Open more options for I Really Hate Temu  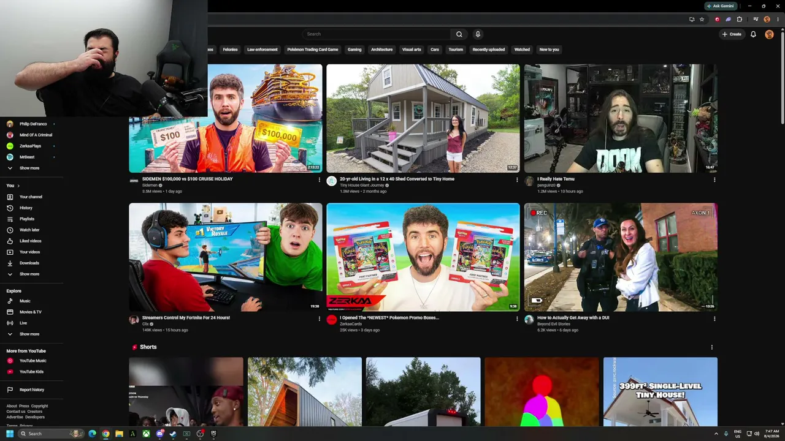pos(714,180)
